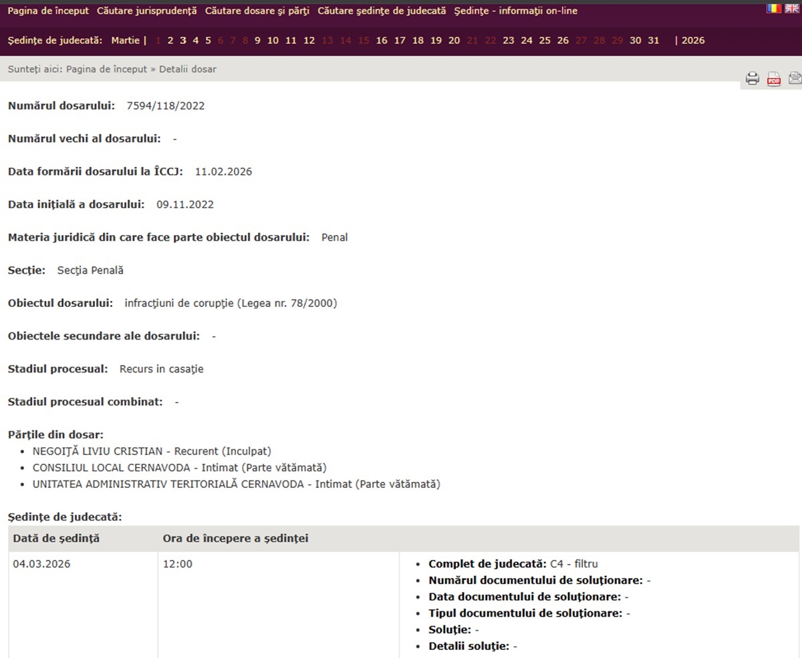The height and width of the screenshot is (658, 802).
Task: Select day 23 in March calendar
Action: (x=509, y=40)
